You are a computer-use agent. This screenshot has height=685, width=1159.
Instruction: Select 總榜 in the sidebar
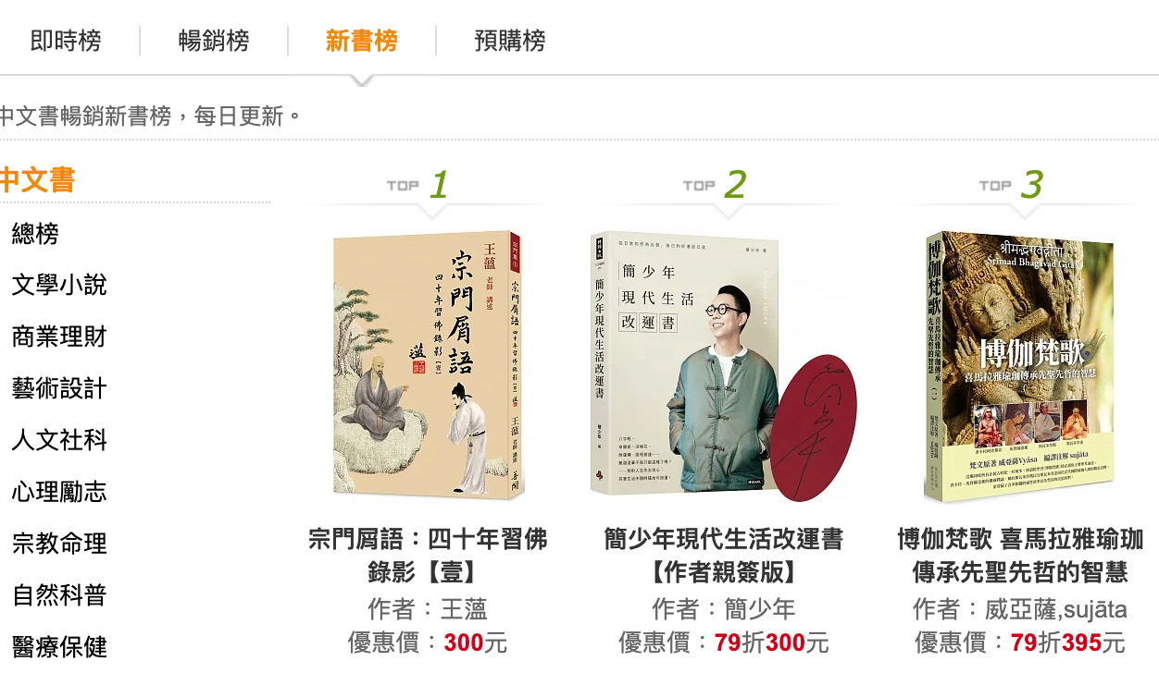click(x=35, y=234)
